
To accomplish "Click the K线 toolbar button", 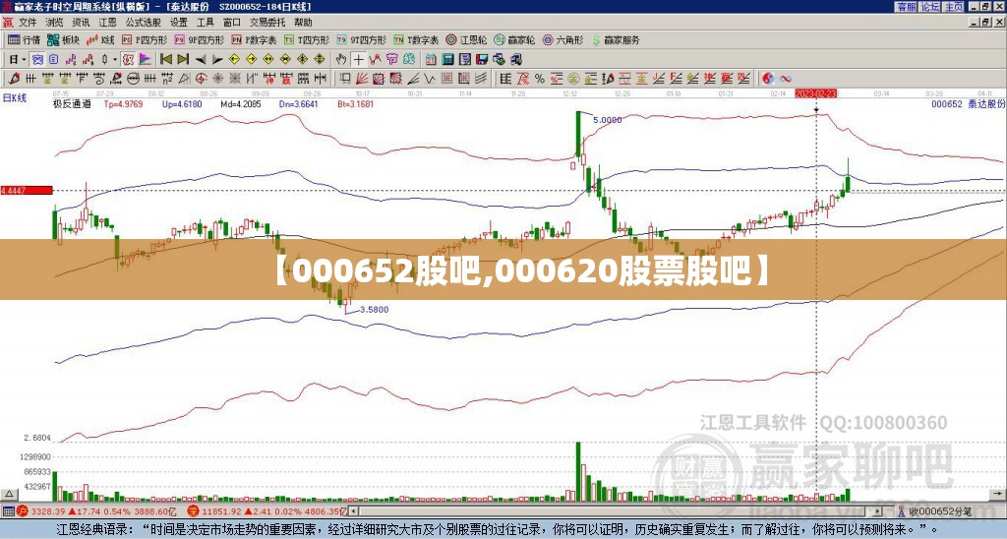I will (x=100, y=39).
